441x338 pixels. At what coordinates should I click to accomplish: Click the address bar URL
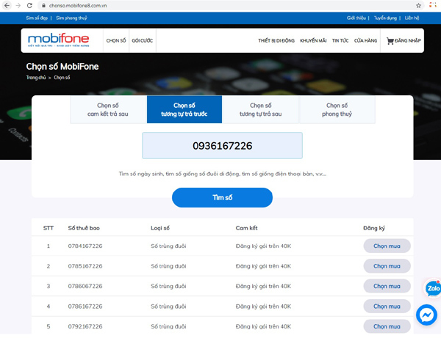click(x=78, y=5)
